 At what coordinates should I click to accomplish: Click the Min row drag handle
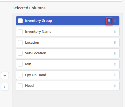click(115, 64)
